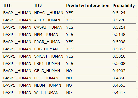Image resolution: width=138 pixels, height=98 pixels.
Task: Click the NO cell in GELS_HUMAN row
Action: coord(88,71)
